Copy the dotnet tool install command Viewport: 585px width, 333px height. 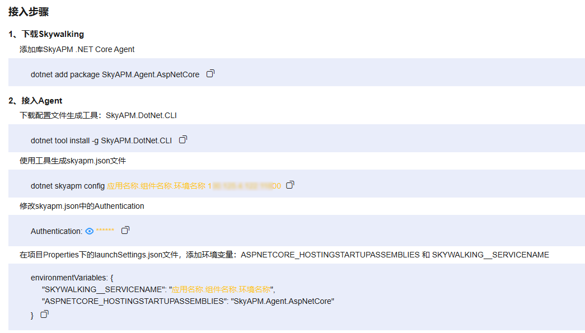tap(183, 139)
